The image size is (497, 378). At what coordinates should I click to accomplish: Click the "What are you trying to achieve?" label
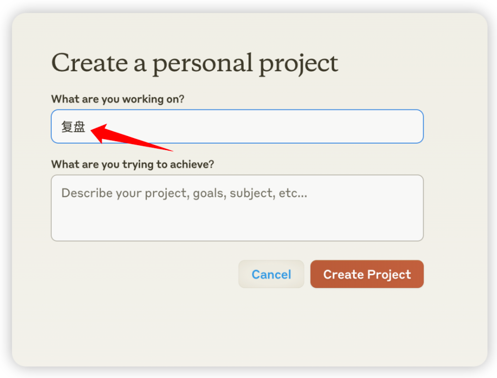tap(133, 164)
